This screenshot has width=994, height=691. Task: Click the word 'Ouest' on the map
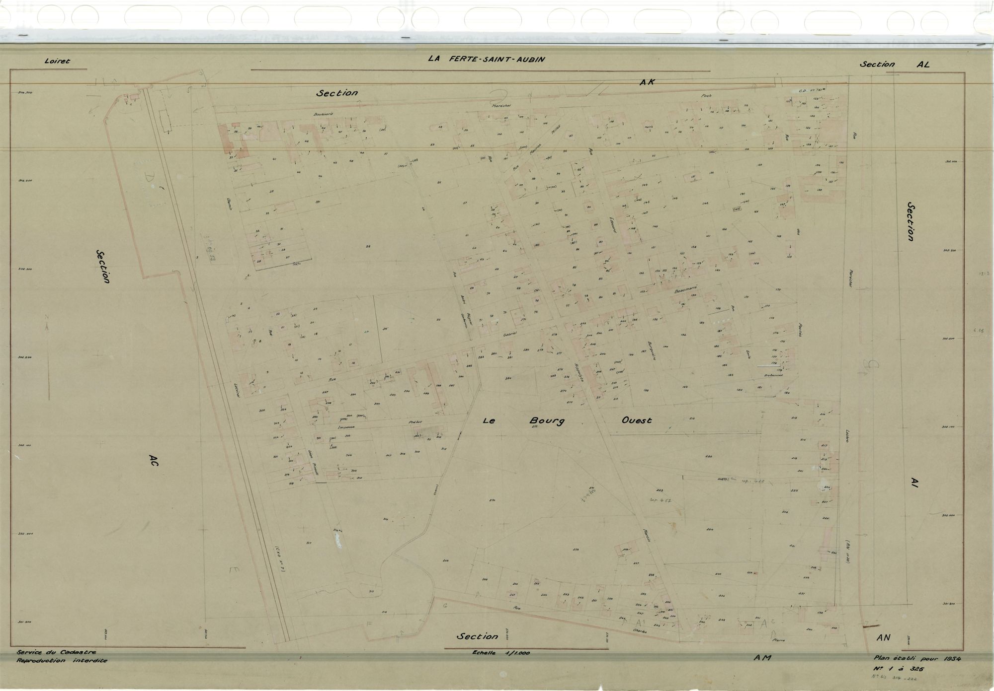click(637, 420)
